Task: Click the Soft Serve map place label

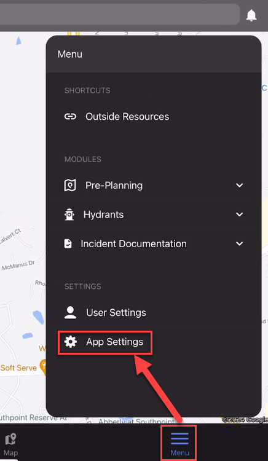Action: click(x=19, y=368)
